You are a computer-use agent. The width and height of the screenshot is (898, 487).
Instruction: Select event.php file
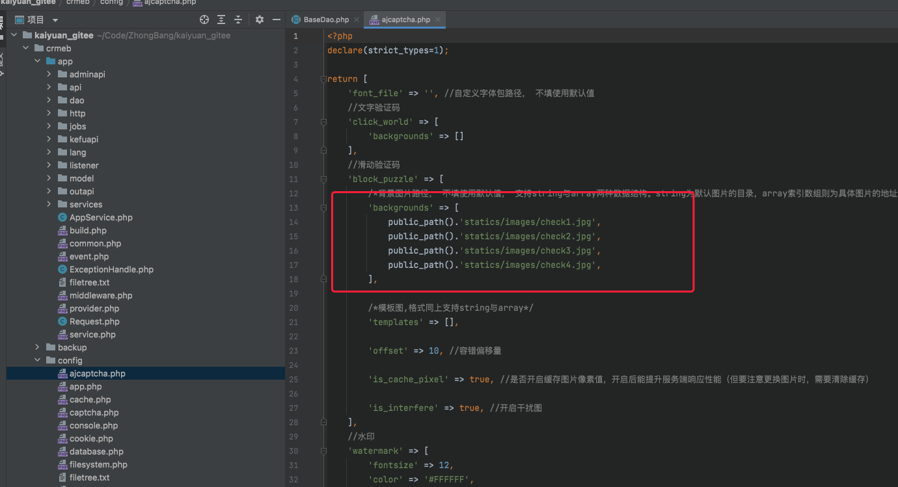click(x=89, y=256)
